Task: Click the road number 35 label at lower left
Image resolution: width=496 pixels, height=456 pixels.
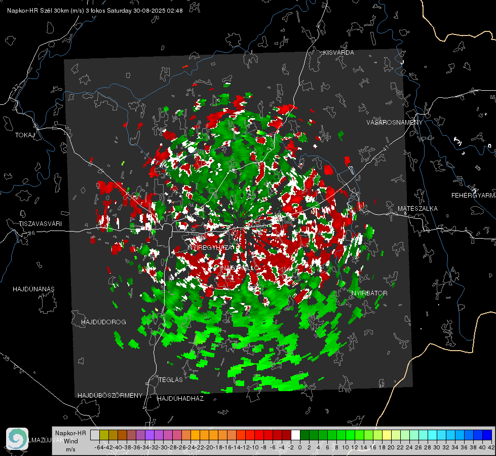Action: pos(7,358)
